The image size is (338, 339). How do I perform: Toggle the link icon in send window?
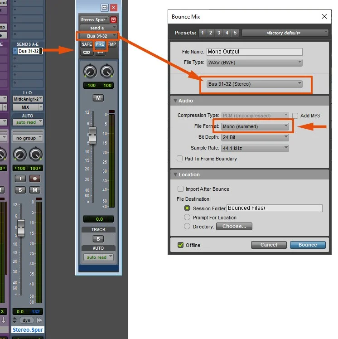[87, 52]
